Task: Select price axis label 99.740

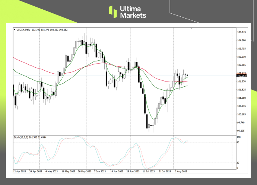Action: [x=241, y=122]
